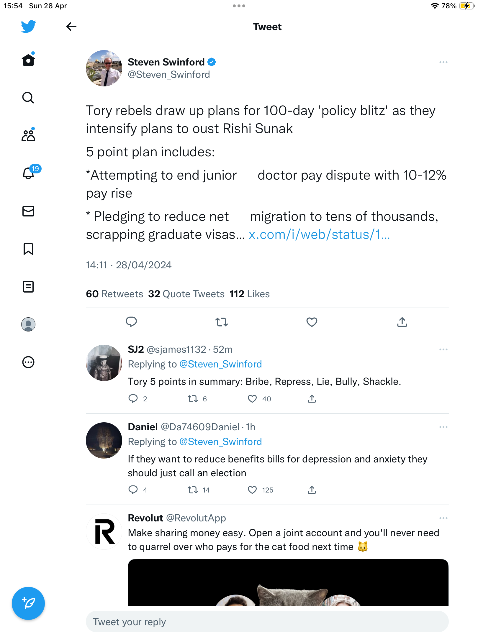Retweet Steven Swinford's main tweet
Screen dimensions: 478x637
[222, 322]
